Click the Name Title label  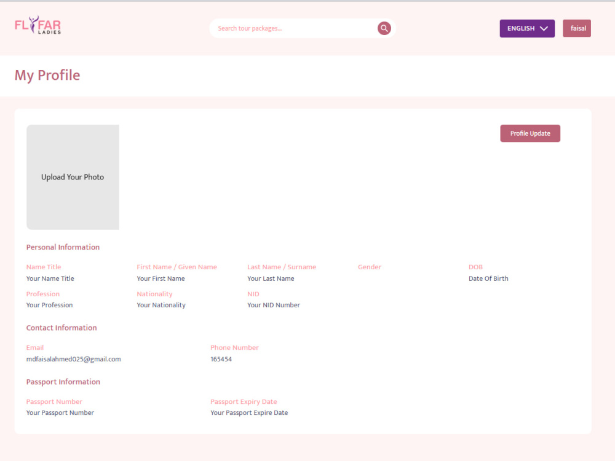44,267
